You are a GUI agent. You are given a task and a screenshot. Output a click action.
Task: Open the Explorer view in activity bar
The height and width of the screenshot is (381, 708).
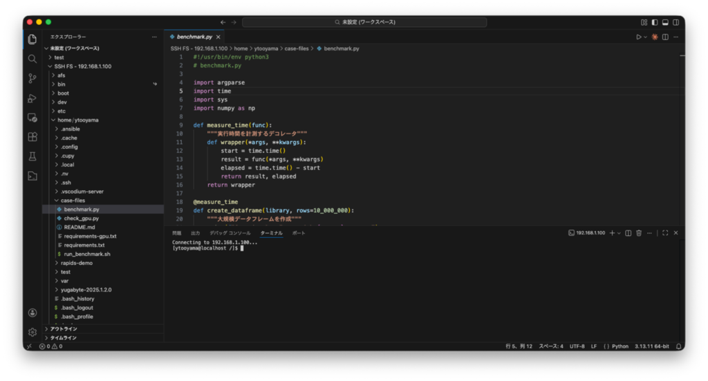pyautogui.click(x=32, y=39)
